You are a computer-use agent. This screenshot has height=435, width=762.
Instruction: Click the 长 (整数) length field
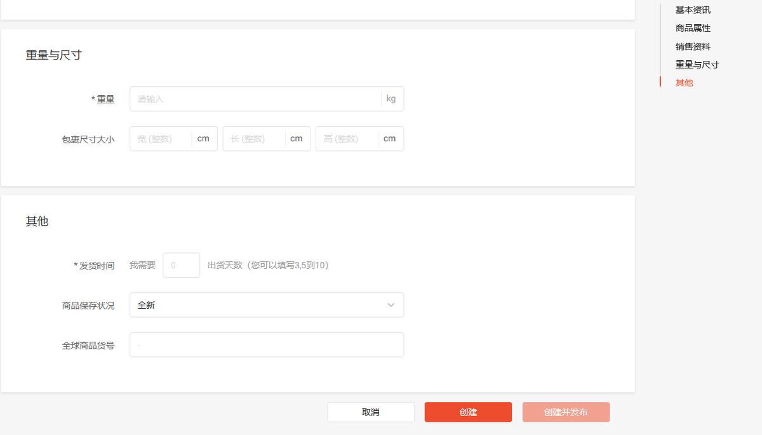252,138
